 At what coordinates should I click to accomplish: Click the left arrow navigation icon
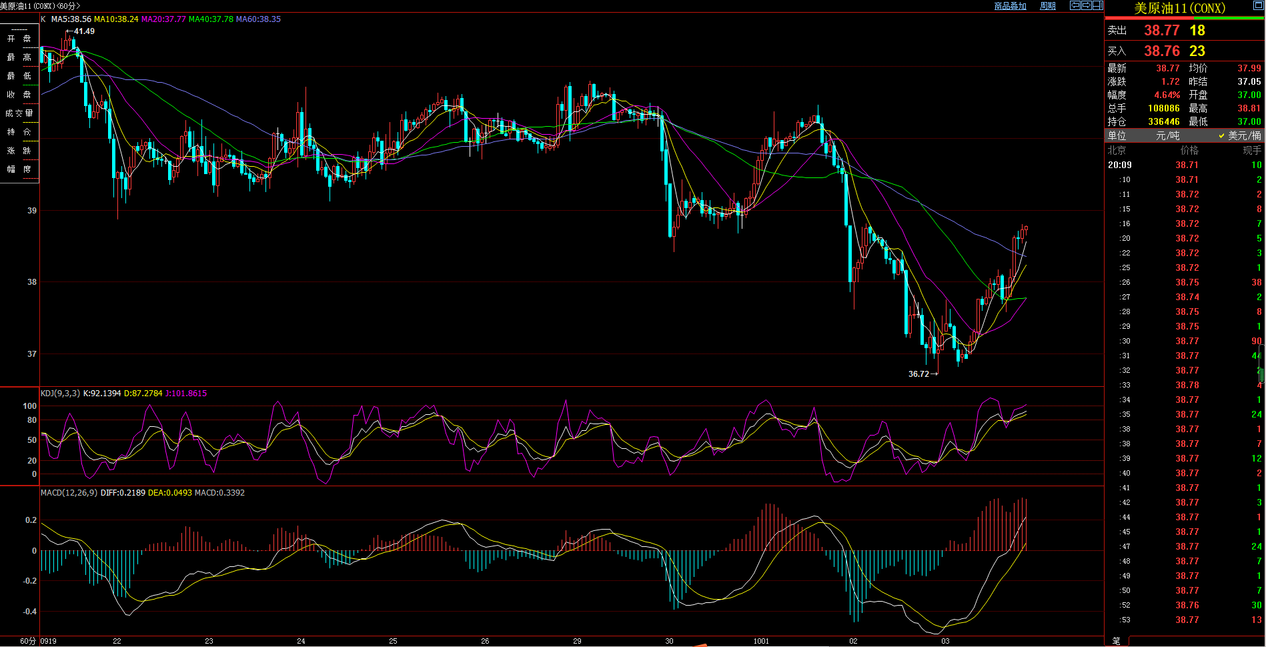click(1075, 5)
